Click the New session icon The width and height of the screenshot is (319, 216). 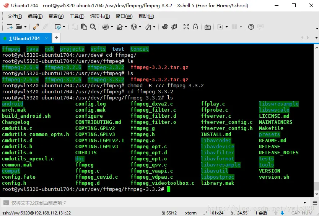click(x=10, y=27)
